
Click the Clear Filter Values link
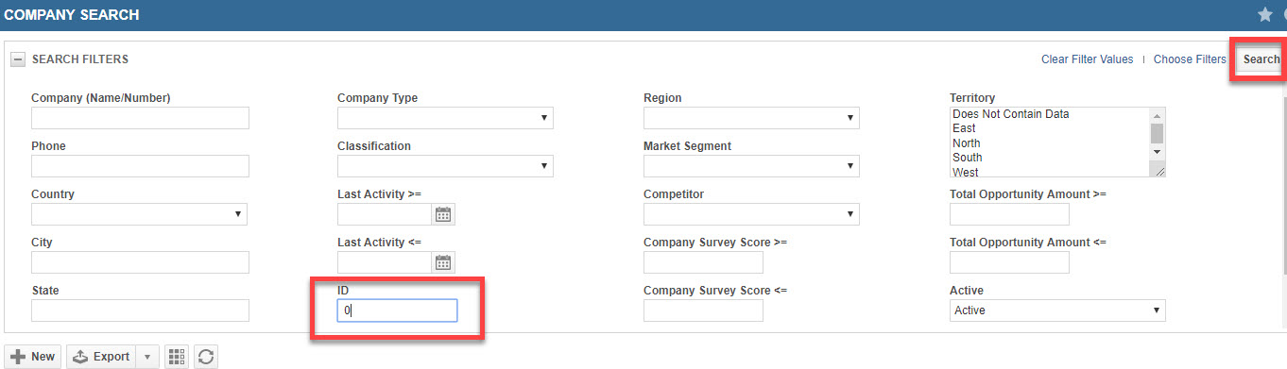pos(1087,59)
